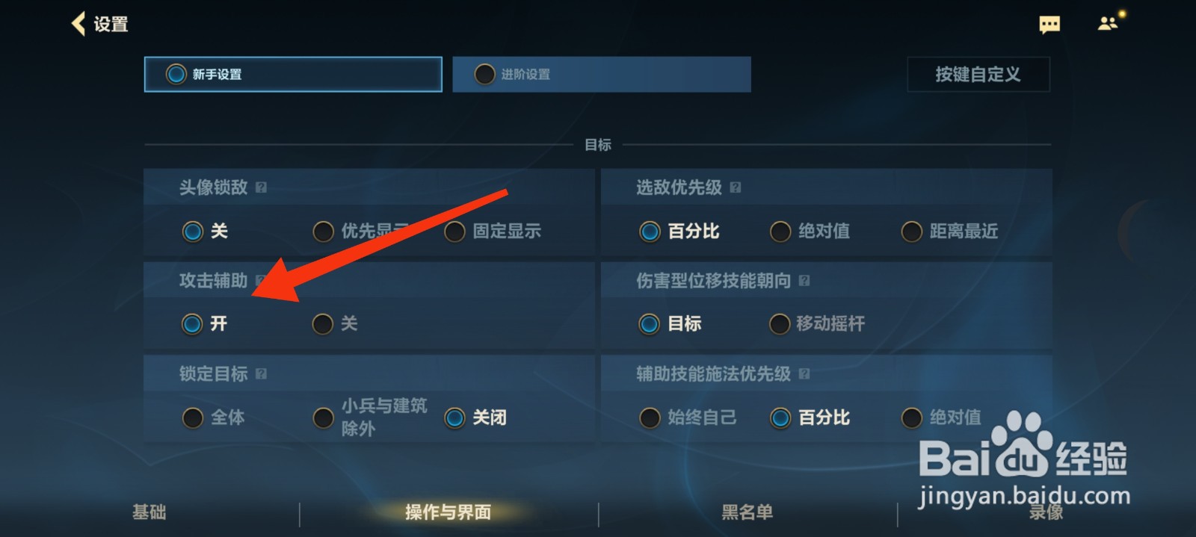Tap the help icon beside 选敌优先级
This screenshot has width=1196, height=537.
736,187
